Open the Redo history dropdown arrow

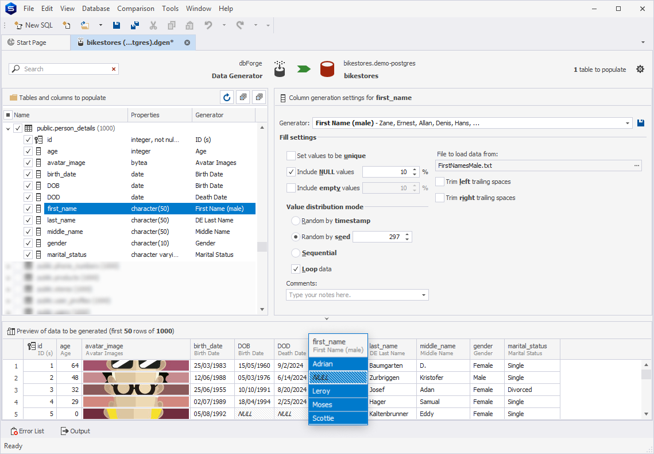tap(256, 25)
